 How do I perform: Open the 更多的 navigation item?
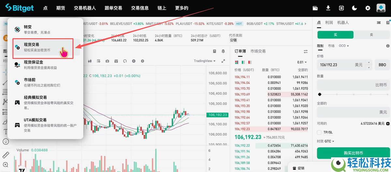pos(181,8)
